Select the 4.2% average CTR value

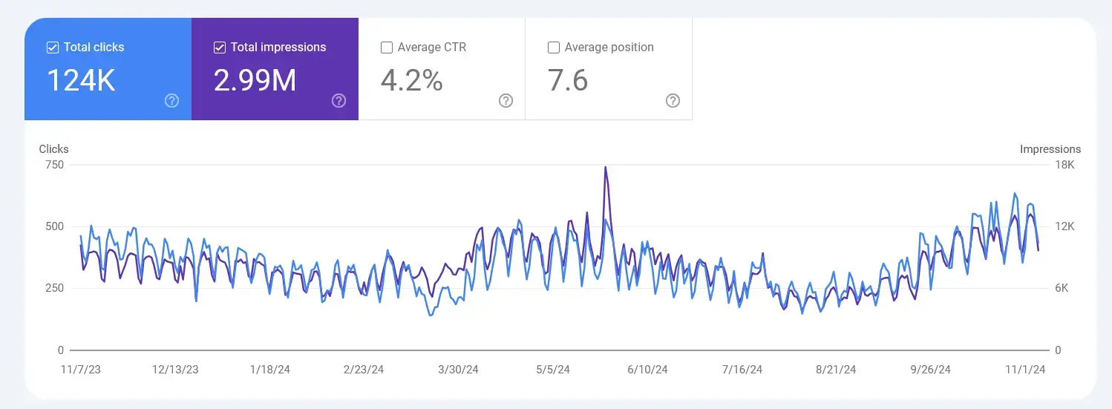point(411,80)
